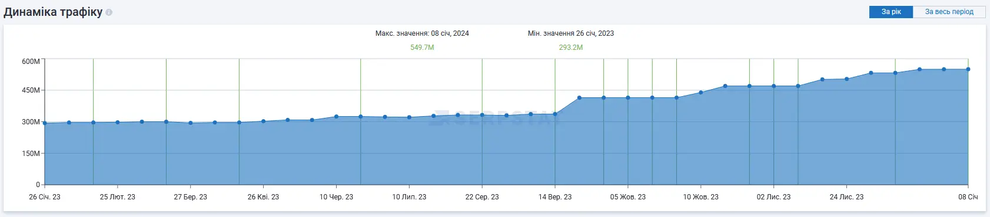This screenshot has height=217, width=990.
Task: Click the 293.2M minimum value
Action: [571, 48]
